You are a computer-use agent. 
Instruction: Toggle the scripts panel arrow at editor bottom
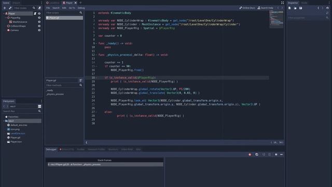tap(87, 142)
